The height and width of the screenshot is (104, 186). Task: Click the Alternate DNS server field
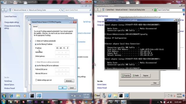[x=62, y=73]
